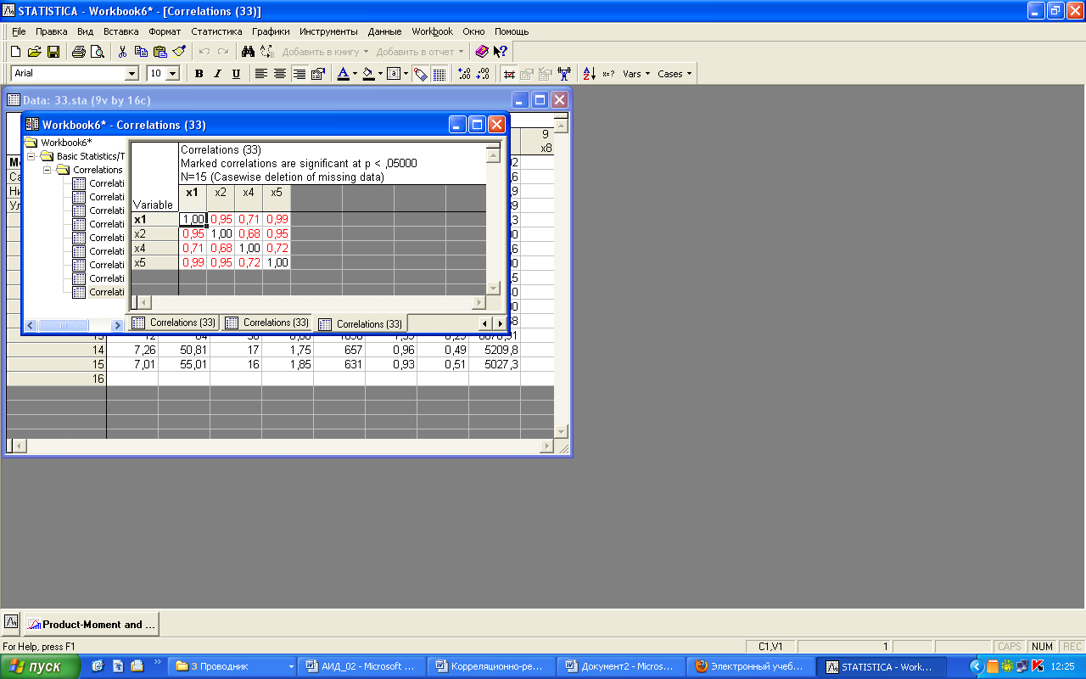Click the Print icon

pos(79,52)
